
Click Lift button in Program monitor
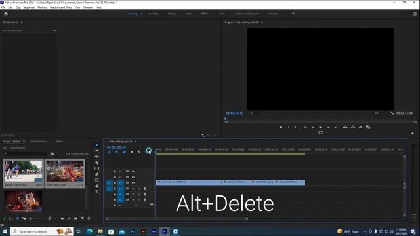coord(345,127)
